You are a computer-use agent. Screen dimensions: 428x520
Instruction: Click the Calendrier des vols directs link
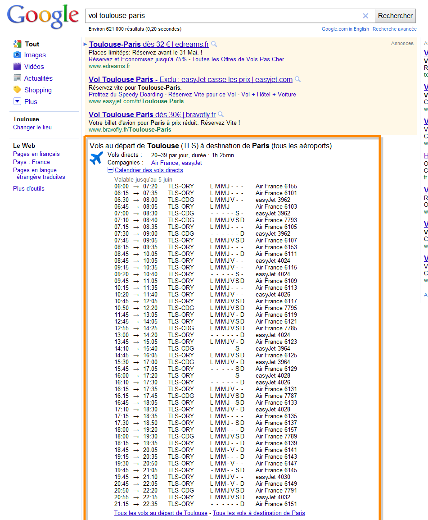point(149,170)
